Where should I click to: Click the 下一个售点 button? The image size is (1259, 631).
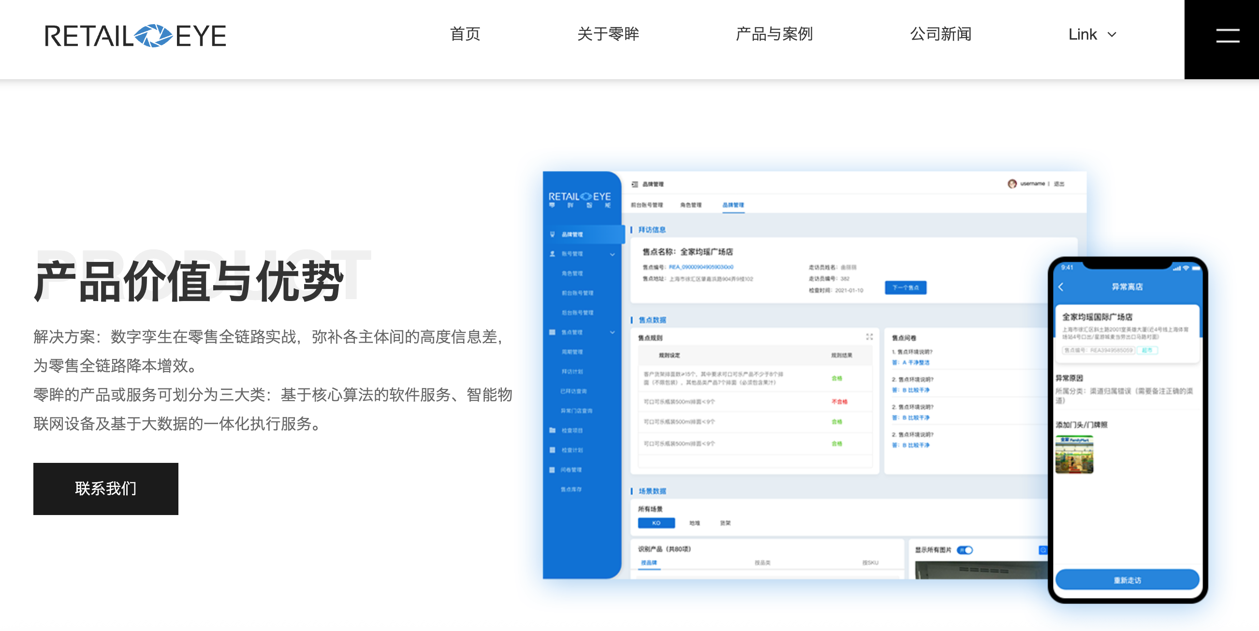pos(905,287)
